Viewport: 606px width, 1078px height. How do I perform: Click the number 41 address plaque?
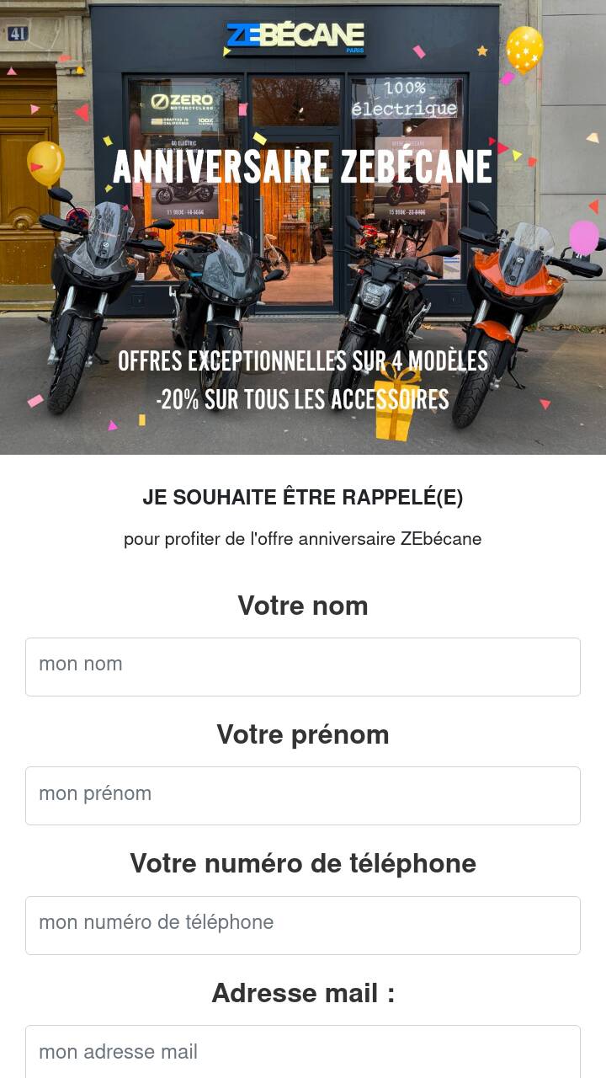click(18, 34)
